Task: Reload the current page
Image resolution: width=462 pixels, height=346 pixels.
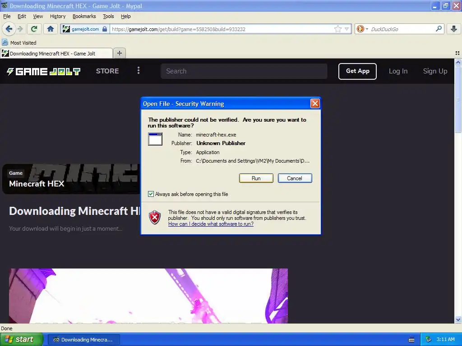Action: point(34,29)
